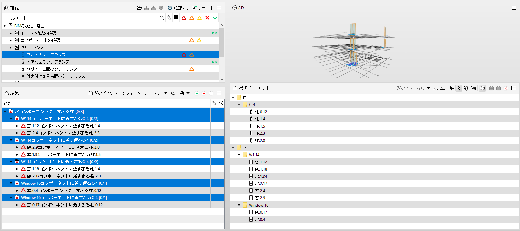This screenshot has height=231, width=520.
Task: Expand コンポーネントの確認 rule group
Action: click(x=10, y=40)
